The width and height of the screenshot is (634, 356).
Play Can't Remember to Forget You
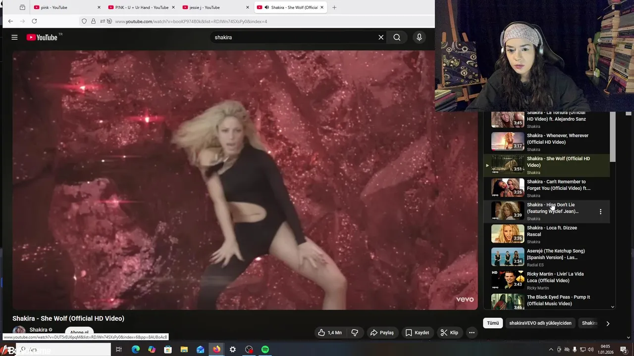546,188
